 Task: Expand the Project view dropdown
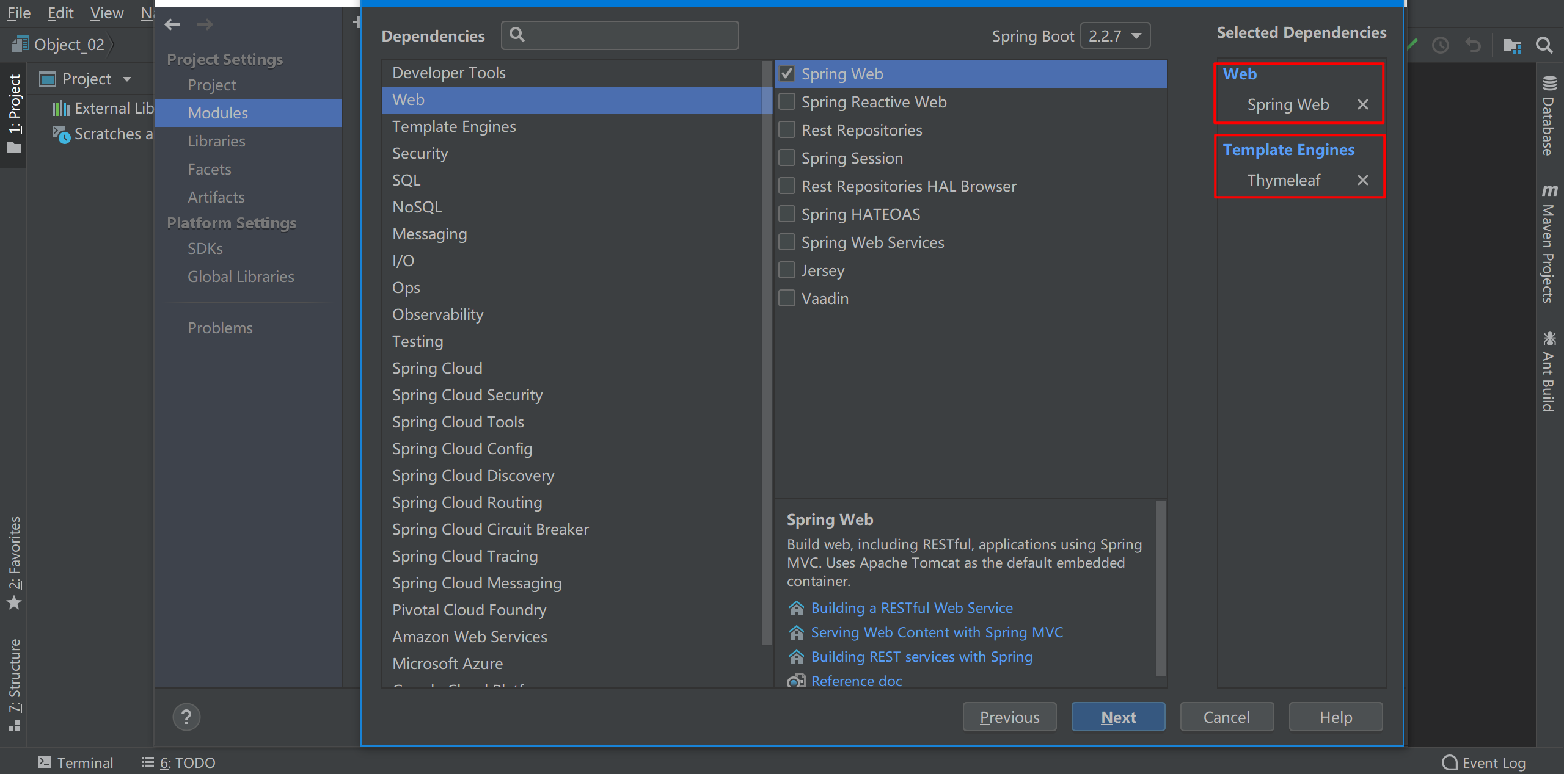pos(127,79)
